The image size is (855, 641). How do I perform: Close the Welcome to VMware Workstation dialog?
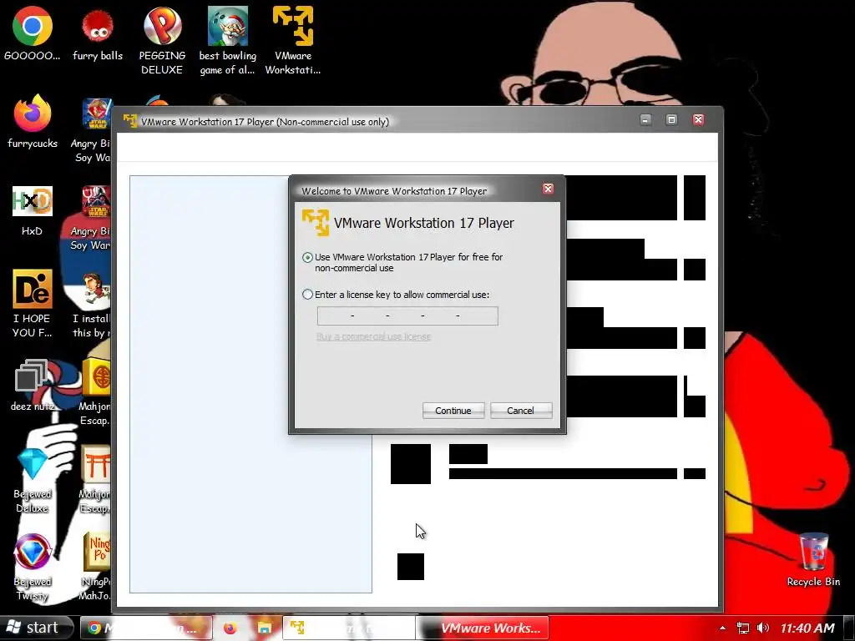coord(548,189)
